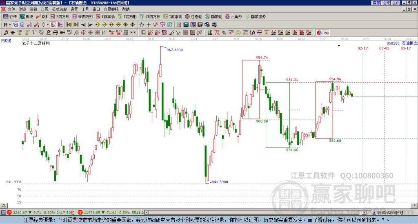Click the document list icon beside butterfly icon
This screenshot has height=224, width=418.
pyautogui.click(x=22, y=25)
